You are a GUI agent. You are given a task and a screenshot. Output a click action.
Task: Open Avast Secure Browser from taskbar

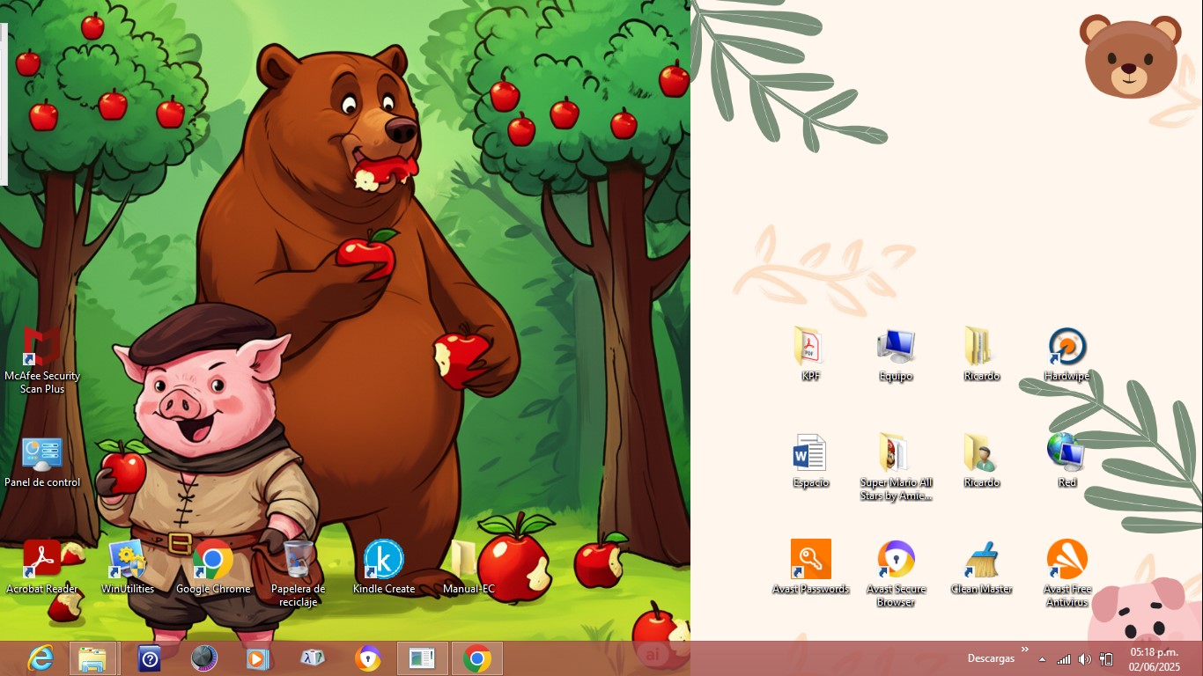point(367,658)
